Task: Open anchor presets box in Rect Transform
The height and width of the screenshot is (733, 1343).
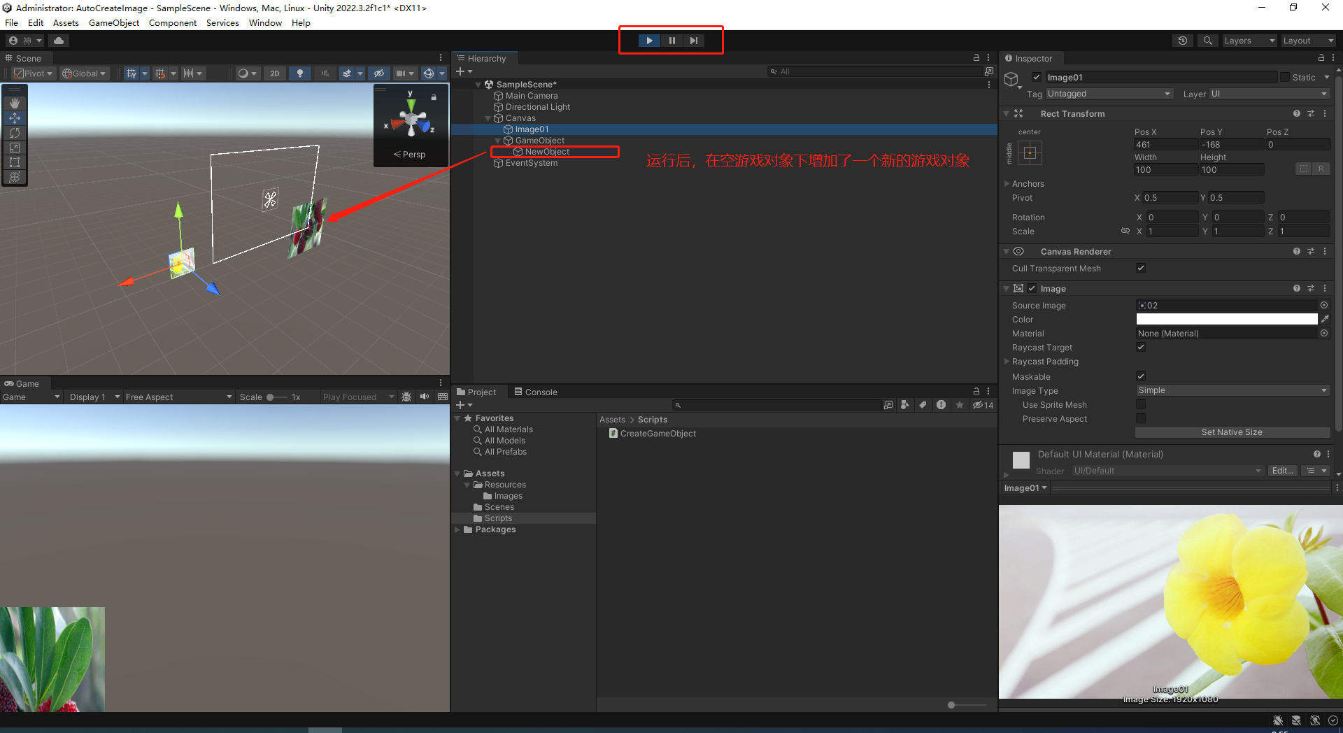Action: 1030,152
